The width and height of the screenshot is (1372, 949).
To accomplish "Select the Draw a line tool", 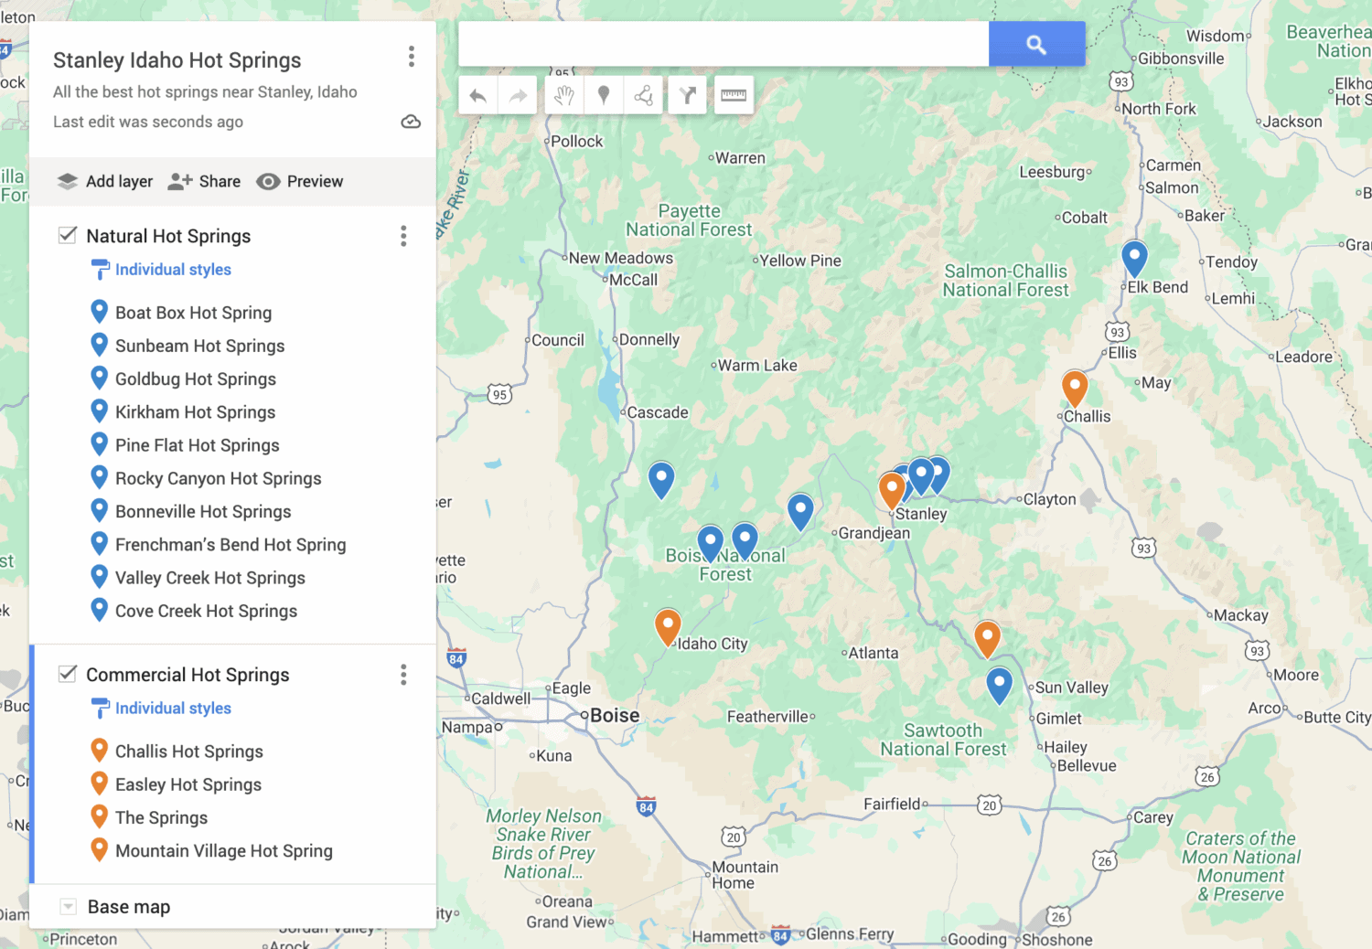I will [x=643, y=95].
